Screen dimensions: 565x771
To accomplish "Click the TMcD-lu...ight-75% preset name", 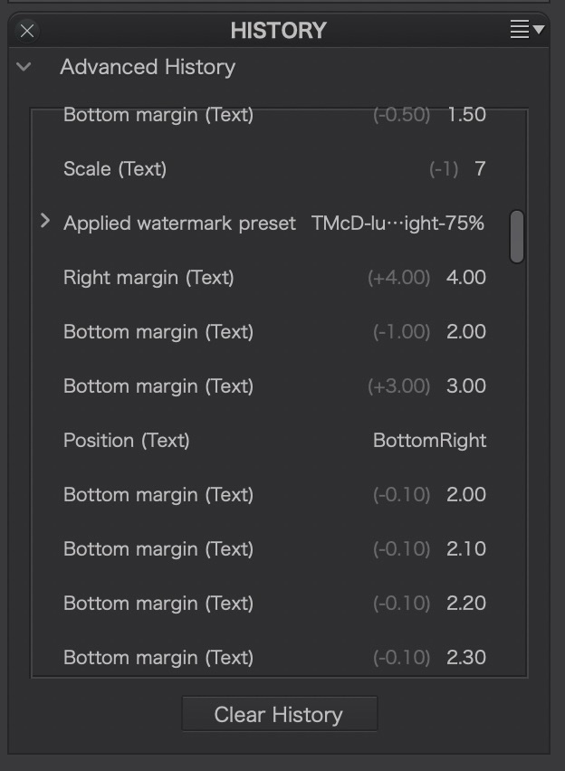I will coord(397,224).
